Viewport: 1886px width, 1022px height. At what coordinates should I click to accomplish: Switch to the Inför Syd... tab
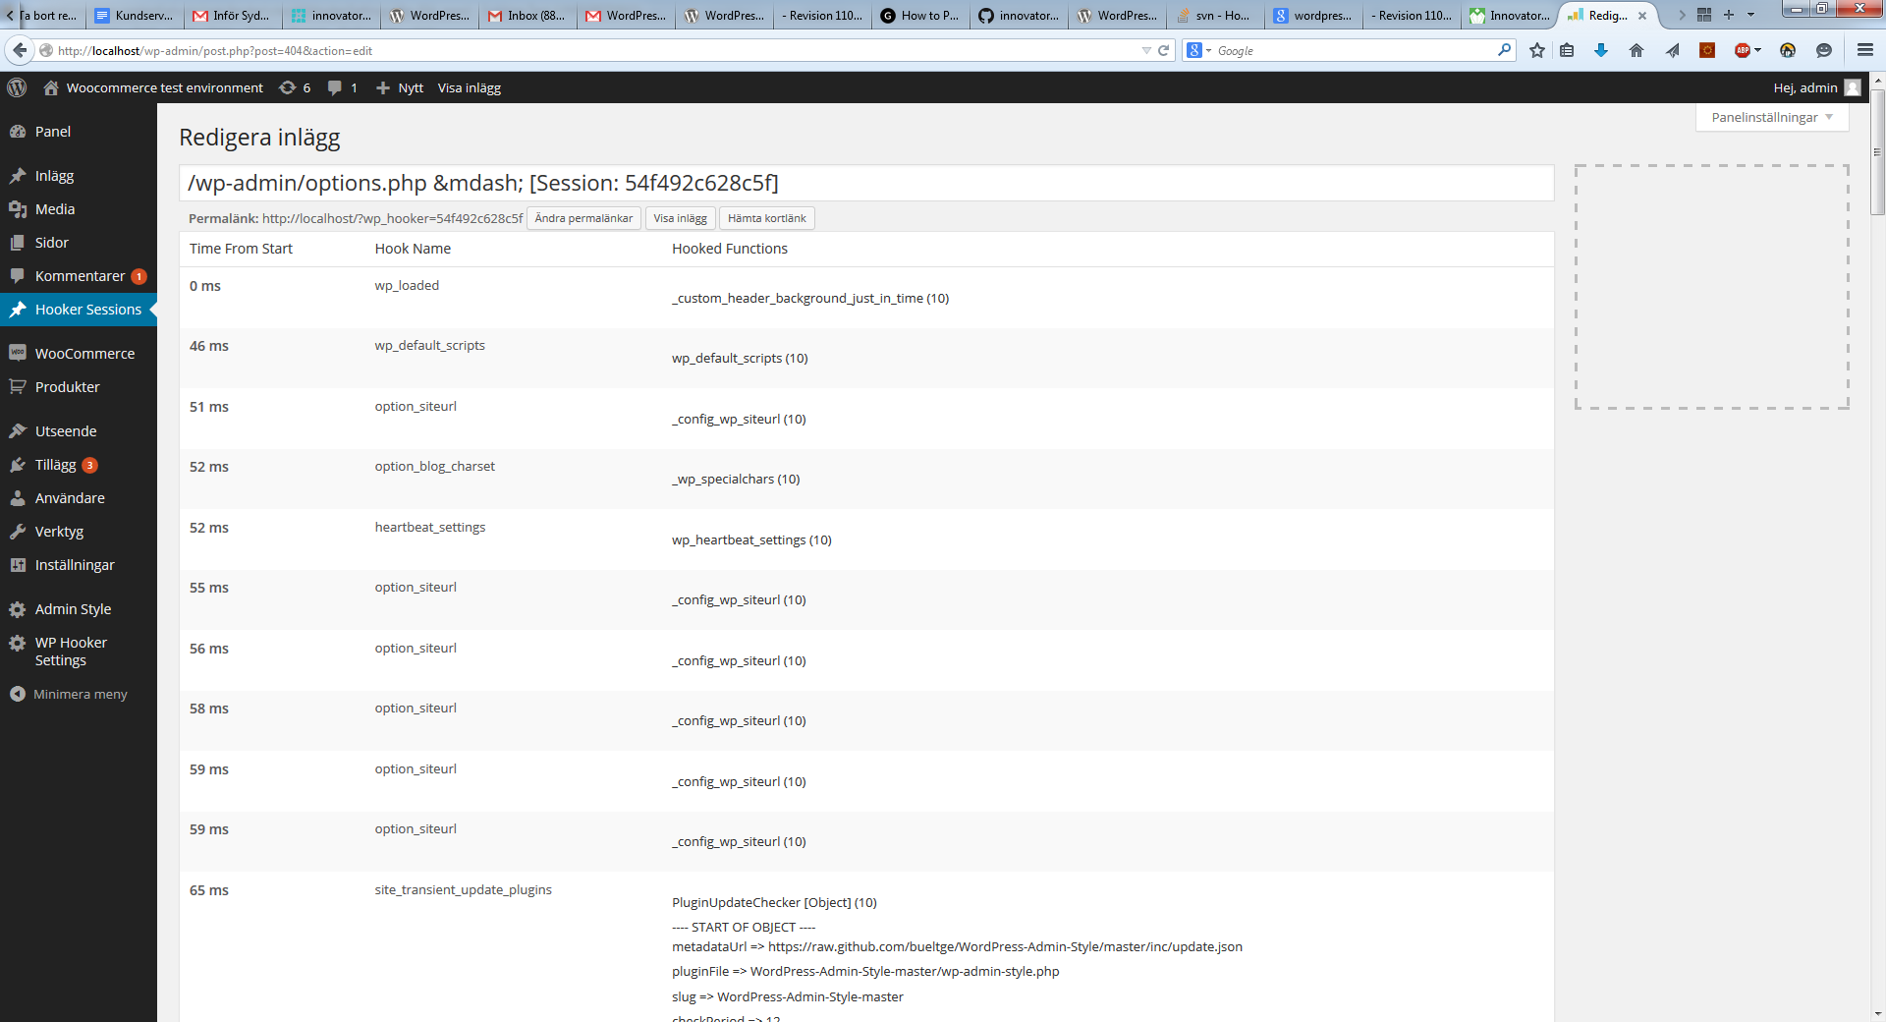click(x=233, y=15)
